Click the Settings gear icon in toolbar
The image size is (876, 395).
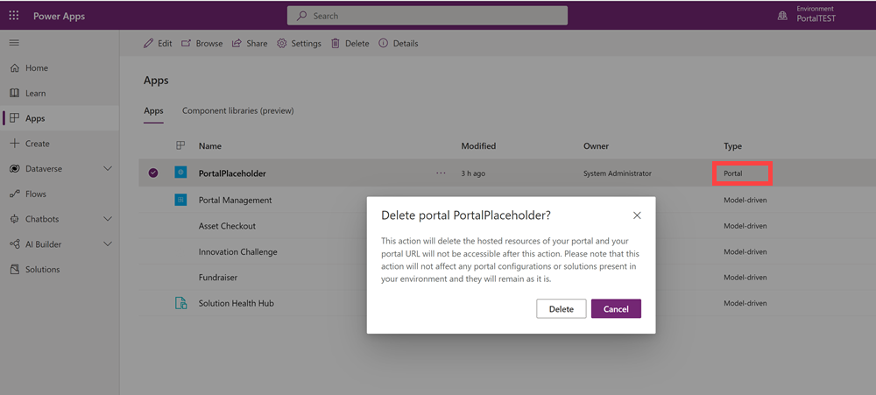pos(282,43)
